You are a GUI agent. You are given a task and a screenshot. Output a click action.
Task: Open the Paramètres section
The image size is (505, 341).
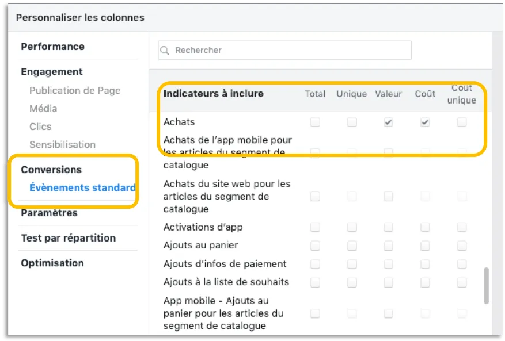point(50,213)
